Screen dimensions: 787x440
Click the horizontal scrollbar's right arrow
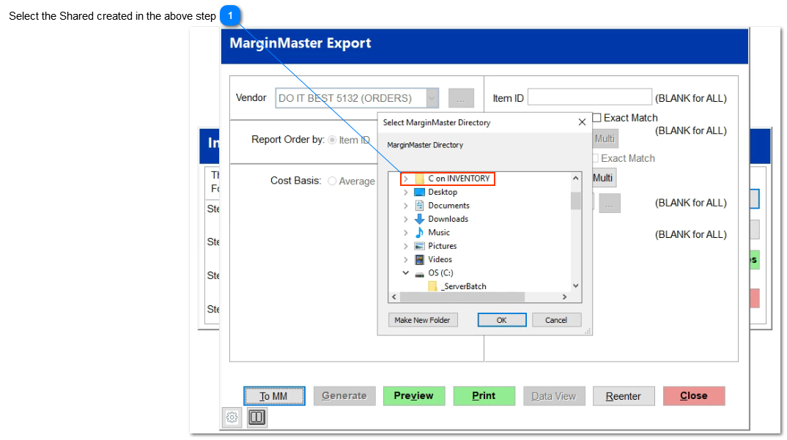click(x=565, y=297)
